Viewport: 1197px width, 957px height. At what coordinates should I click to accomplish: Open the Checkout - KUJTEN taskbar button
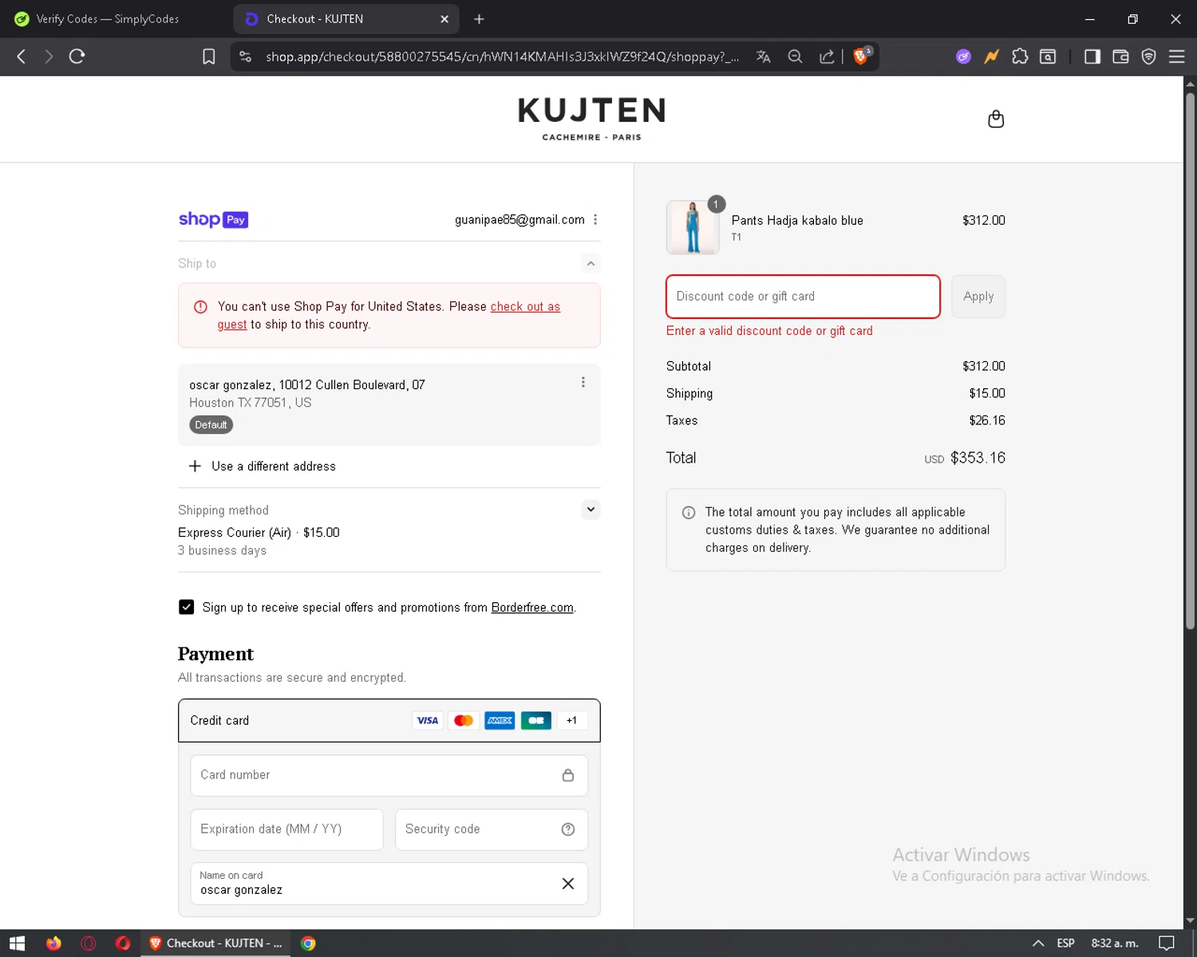point(216,943)
